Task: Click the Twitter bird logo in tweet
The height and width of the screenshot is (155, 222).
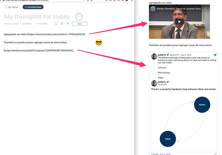Action: pyautogui.click(x=215, y=55)
